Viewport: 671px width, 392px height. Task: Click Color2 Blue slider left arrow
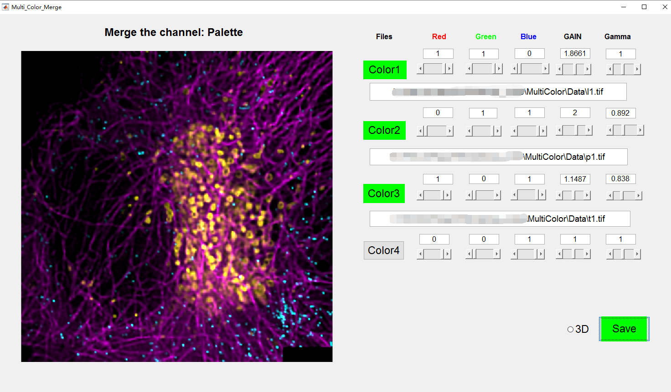[514, 131]
